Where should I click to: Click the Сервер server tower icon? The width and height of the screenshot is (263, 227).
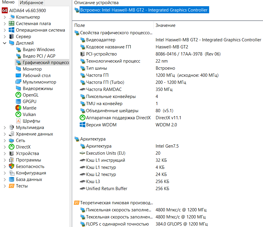click(x=12, y=37)
